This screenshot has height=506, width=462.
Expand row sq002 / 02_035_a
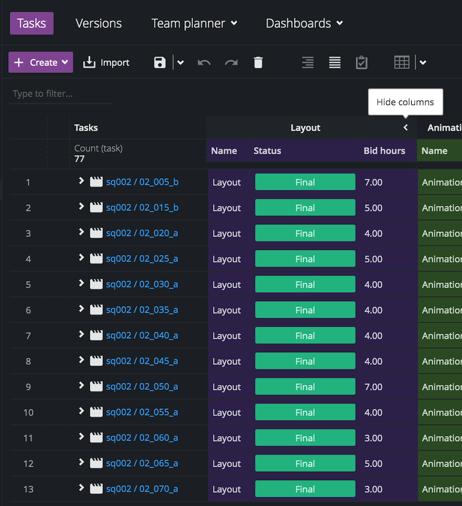click(x=81, y=308)
